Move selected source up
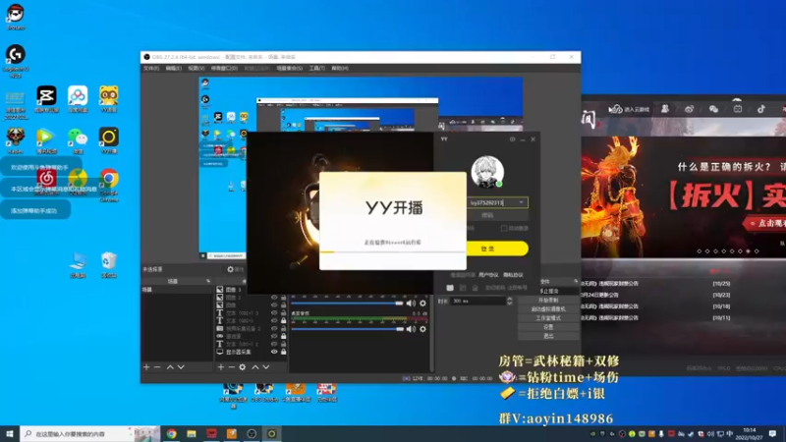This screenshot has height=442, width=786. 255,367
